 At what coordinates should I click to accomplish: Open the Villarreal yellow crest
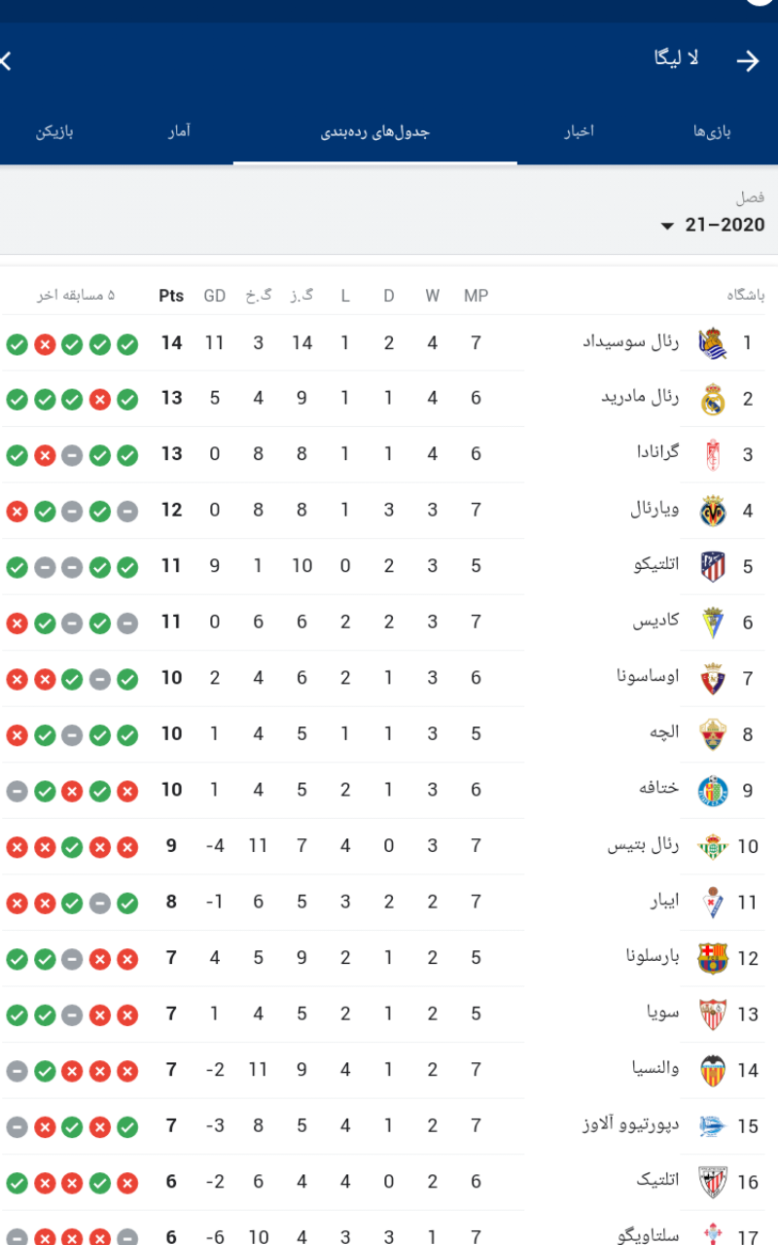pyautogui.click(x=713, y=511)
